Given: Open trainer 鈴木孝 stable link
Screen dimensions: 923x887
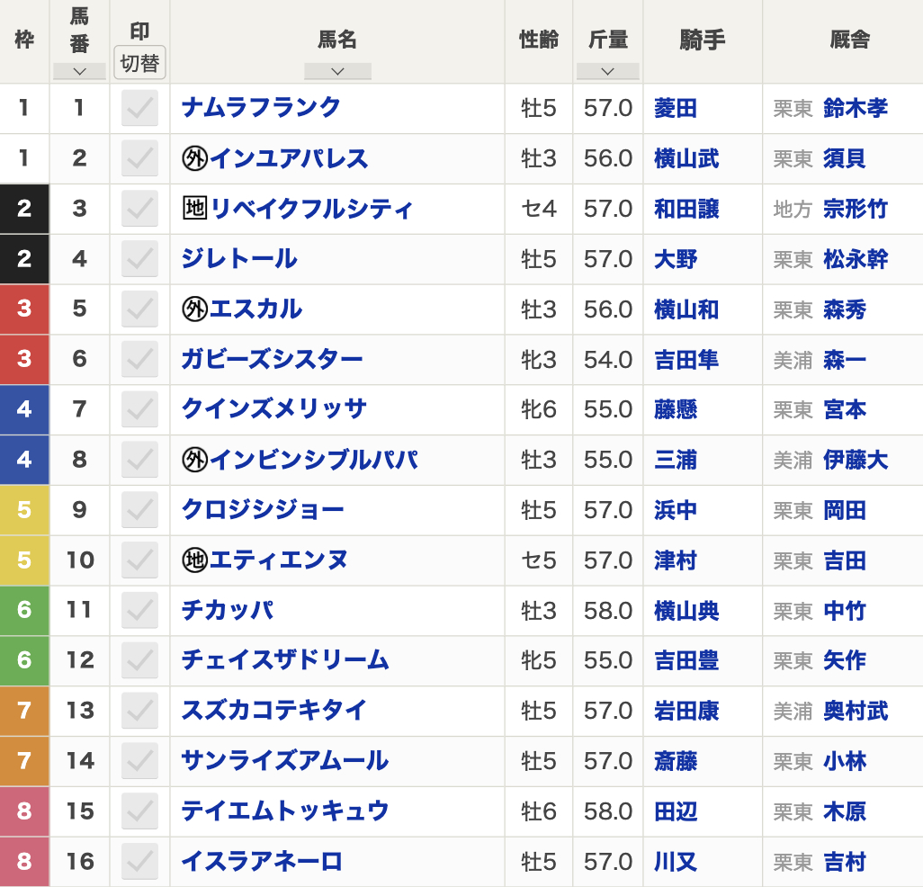Looking at the screenshot, I should pyautogui.click(x=856, y=108).
